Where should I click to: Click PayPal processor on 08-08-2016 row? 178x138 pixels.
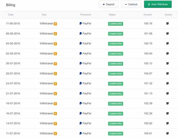(85, 34)
